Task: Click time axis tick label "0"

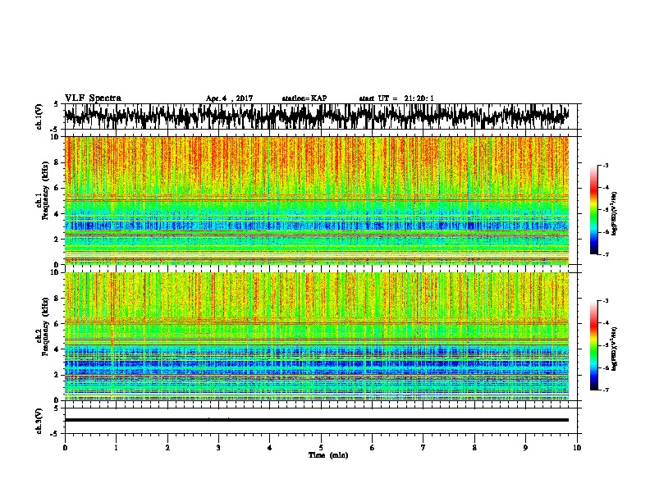Action: pos(65,448)
